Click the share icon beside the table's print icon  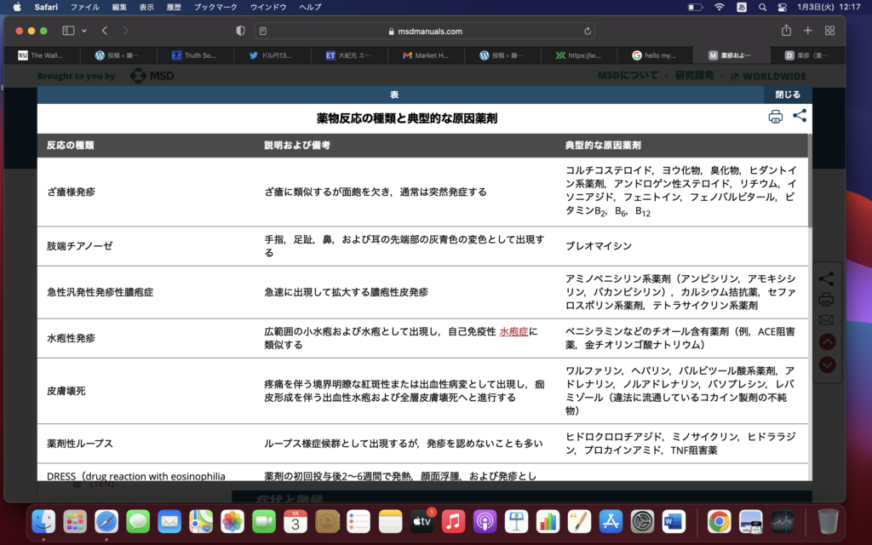point(799,117)
